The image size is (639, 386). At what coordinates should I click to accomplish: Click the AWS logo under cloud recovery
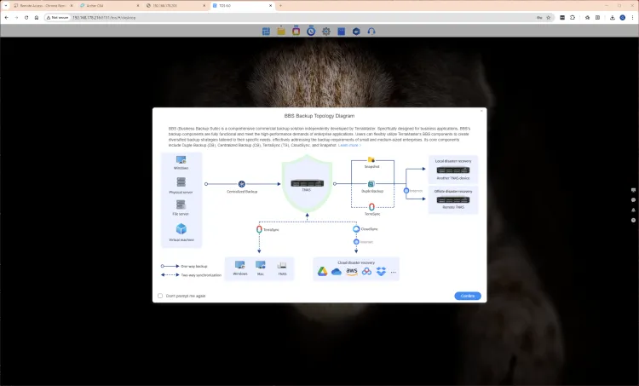[352, 271]
